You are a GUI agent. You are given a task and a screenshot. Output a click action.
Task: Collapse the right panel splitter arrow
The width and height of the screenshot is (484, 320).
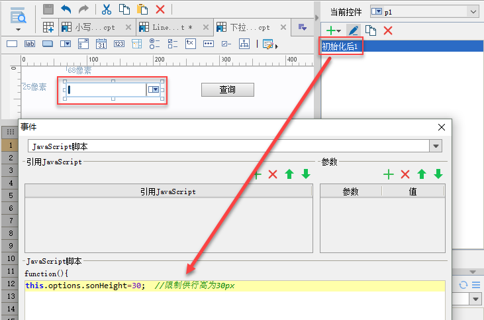[x=316, y=18]
